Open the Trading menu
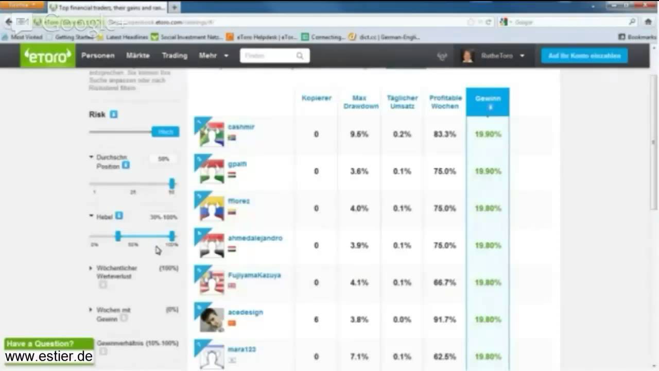Screen dimensions: 659x371 (x=175, y=56)
